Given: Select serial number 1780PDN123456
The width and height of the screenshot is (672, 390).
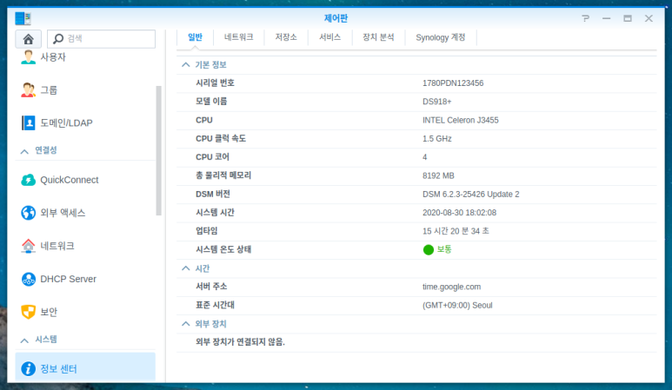Looking at the screenshot, I should pos(453,83).
